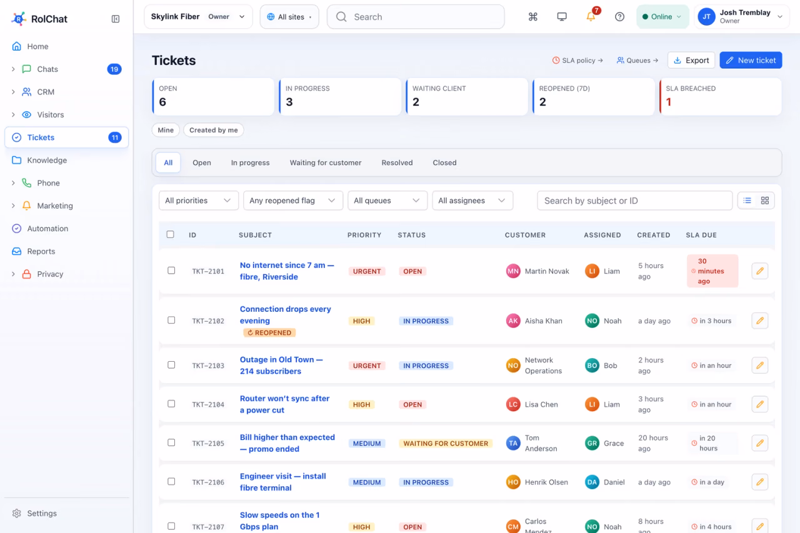Click the monitor screen icon in header
The height and width of the screenshot is (533, 800).
click(x=562, y=17)
